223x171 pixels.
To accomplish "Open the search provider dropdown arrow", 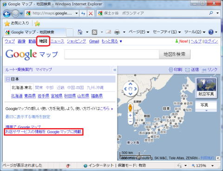I will tap(217, 13).
